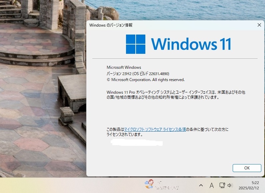Click the 'Windows 11 Pro オペレーティング システム' paragraph
This screenshot has height=193, width=265.
[x=176, y=95]
